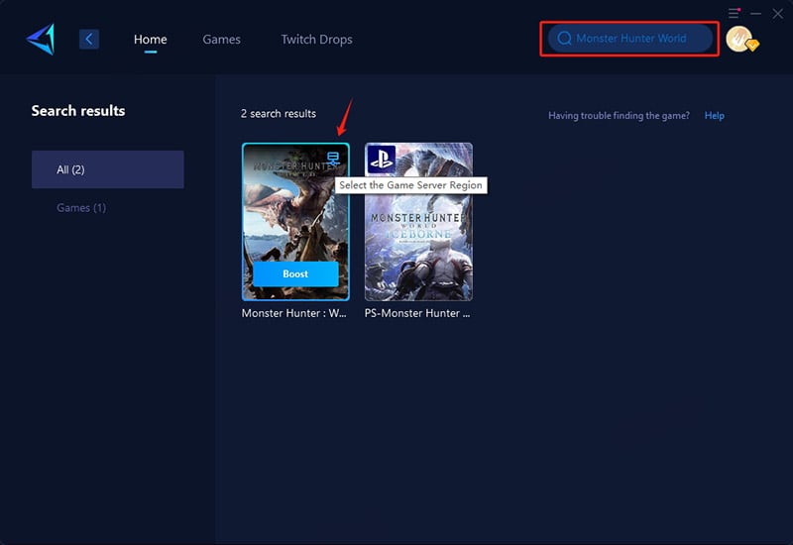This screenshot has height=545, width=793.
Task: Open the user profile avatar
Action: pos(741,40)
